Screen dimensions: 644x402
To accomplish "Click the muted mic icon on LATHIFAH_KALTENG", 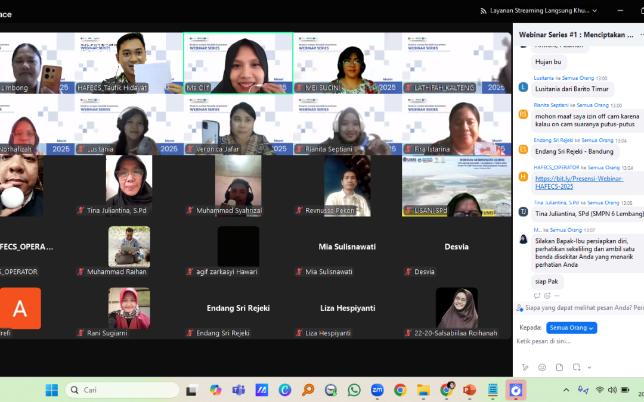I will coord(408,88).
